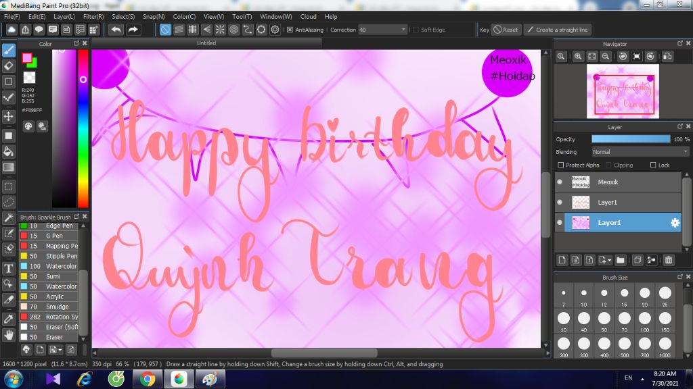Open the Layer menu
Screen dimensions: 693x389
point(64,17)
